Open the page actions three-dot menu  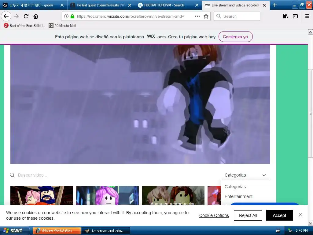197,16
